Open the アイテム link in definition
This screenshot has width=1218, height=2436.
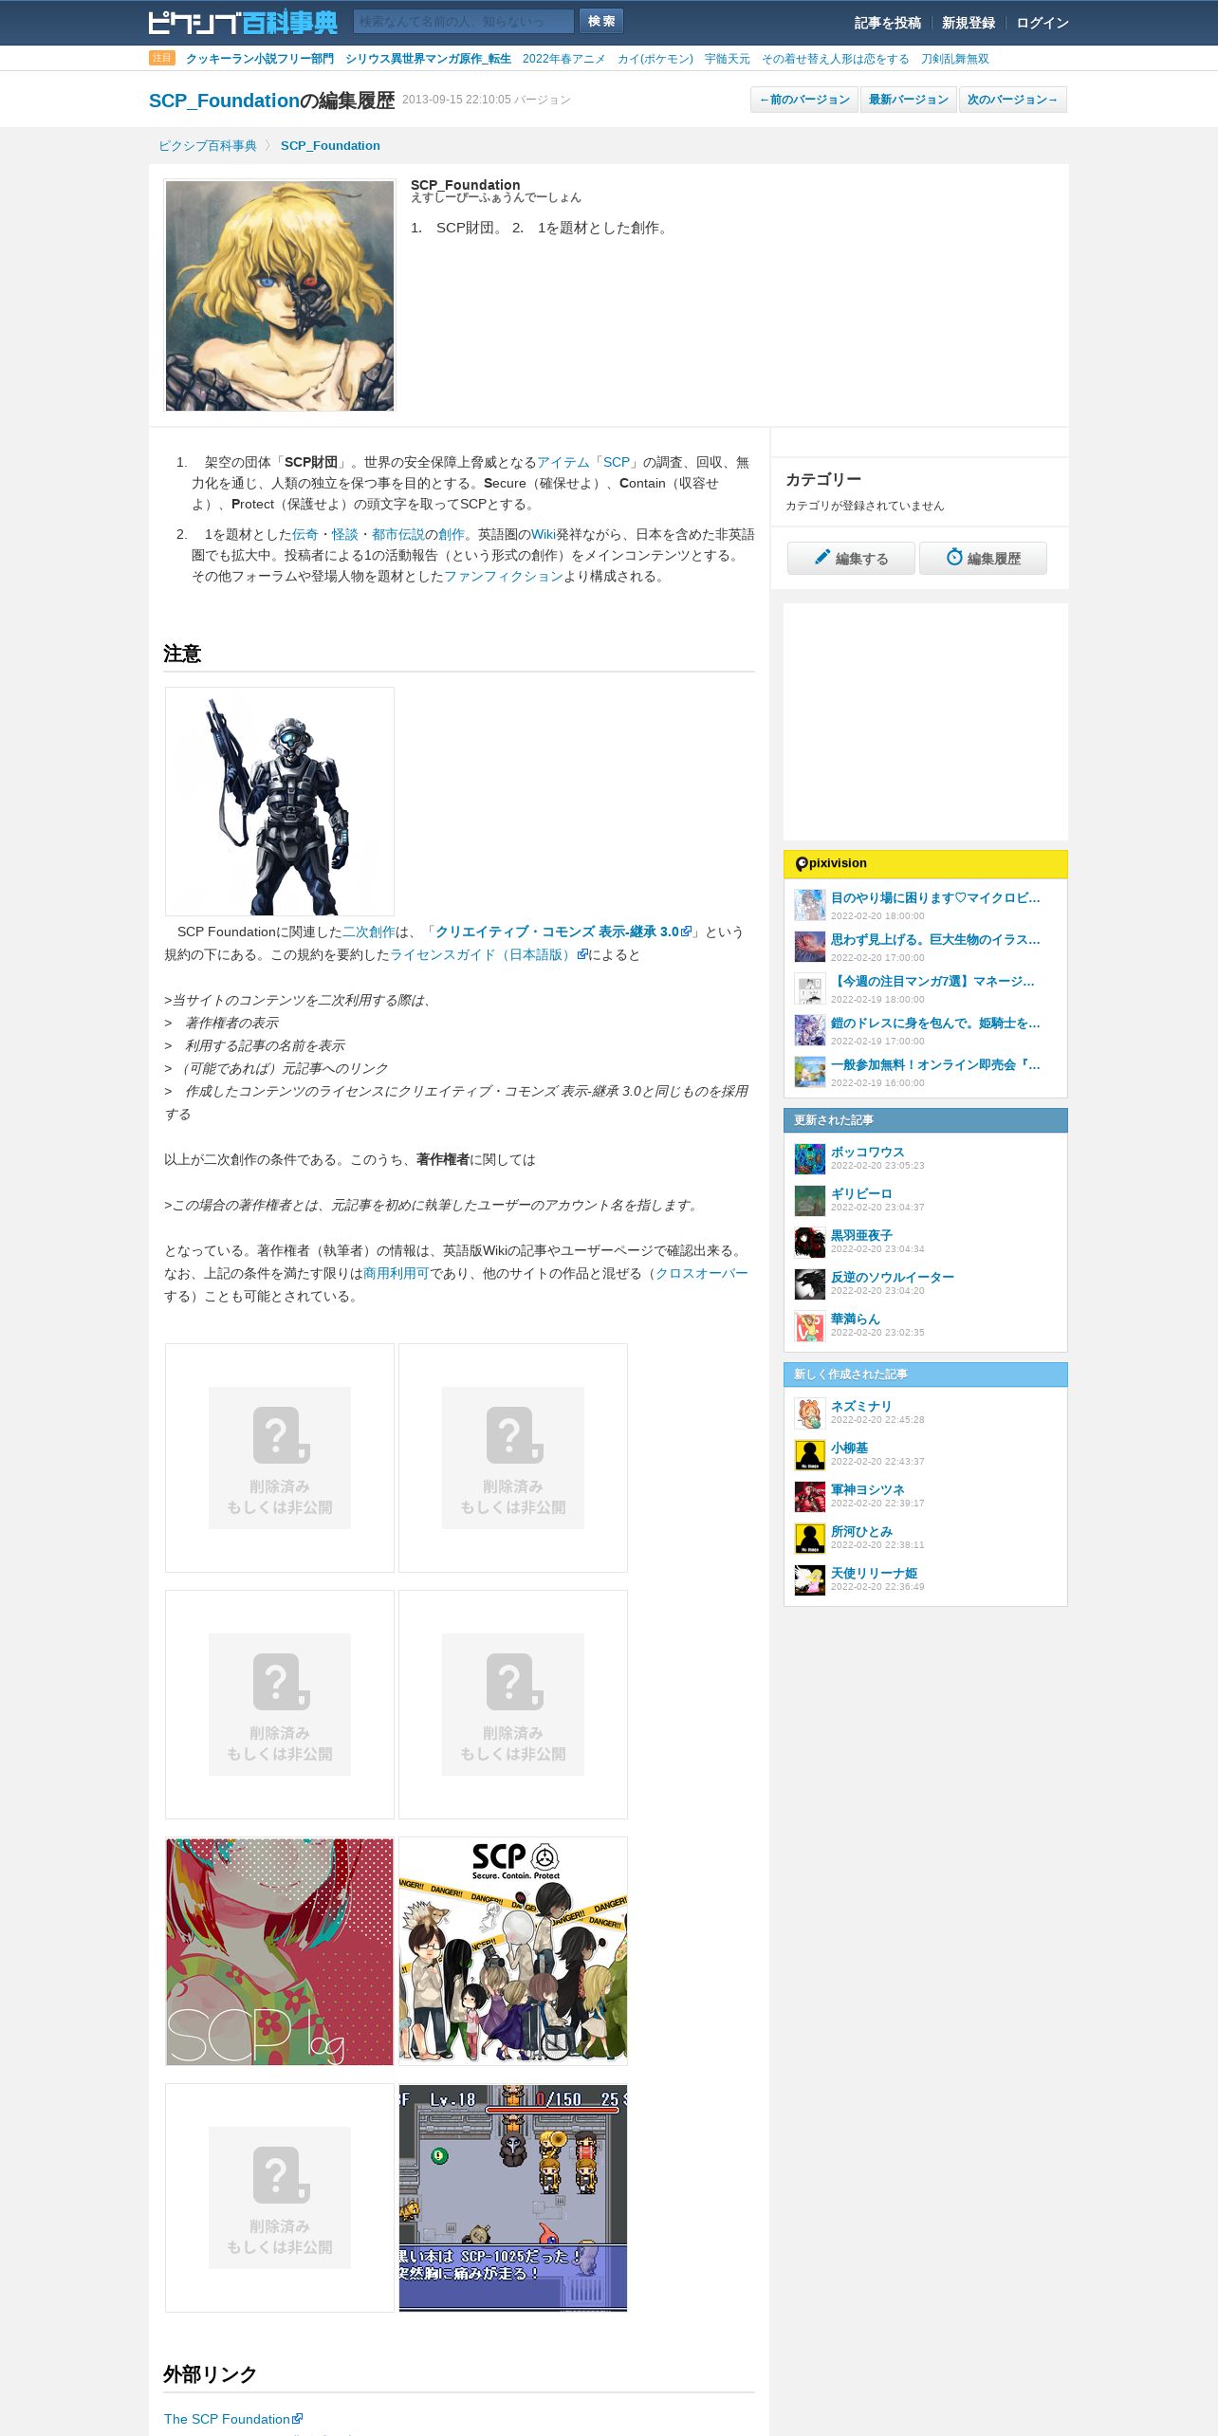[563, 462]
